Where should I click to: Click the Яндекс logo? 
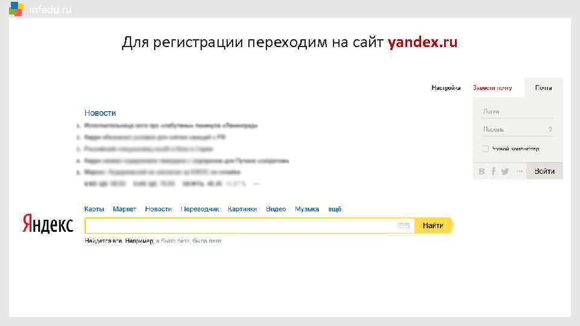point(48,223)
